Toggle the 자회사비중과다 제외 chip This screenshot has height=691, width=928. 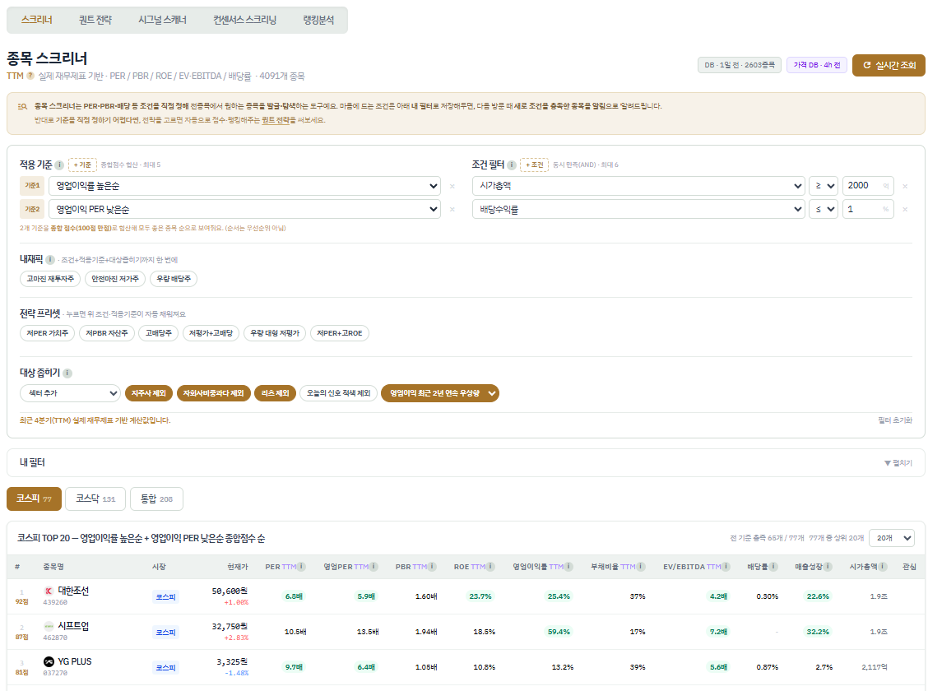coord(213,393)
